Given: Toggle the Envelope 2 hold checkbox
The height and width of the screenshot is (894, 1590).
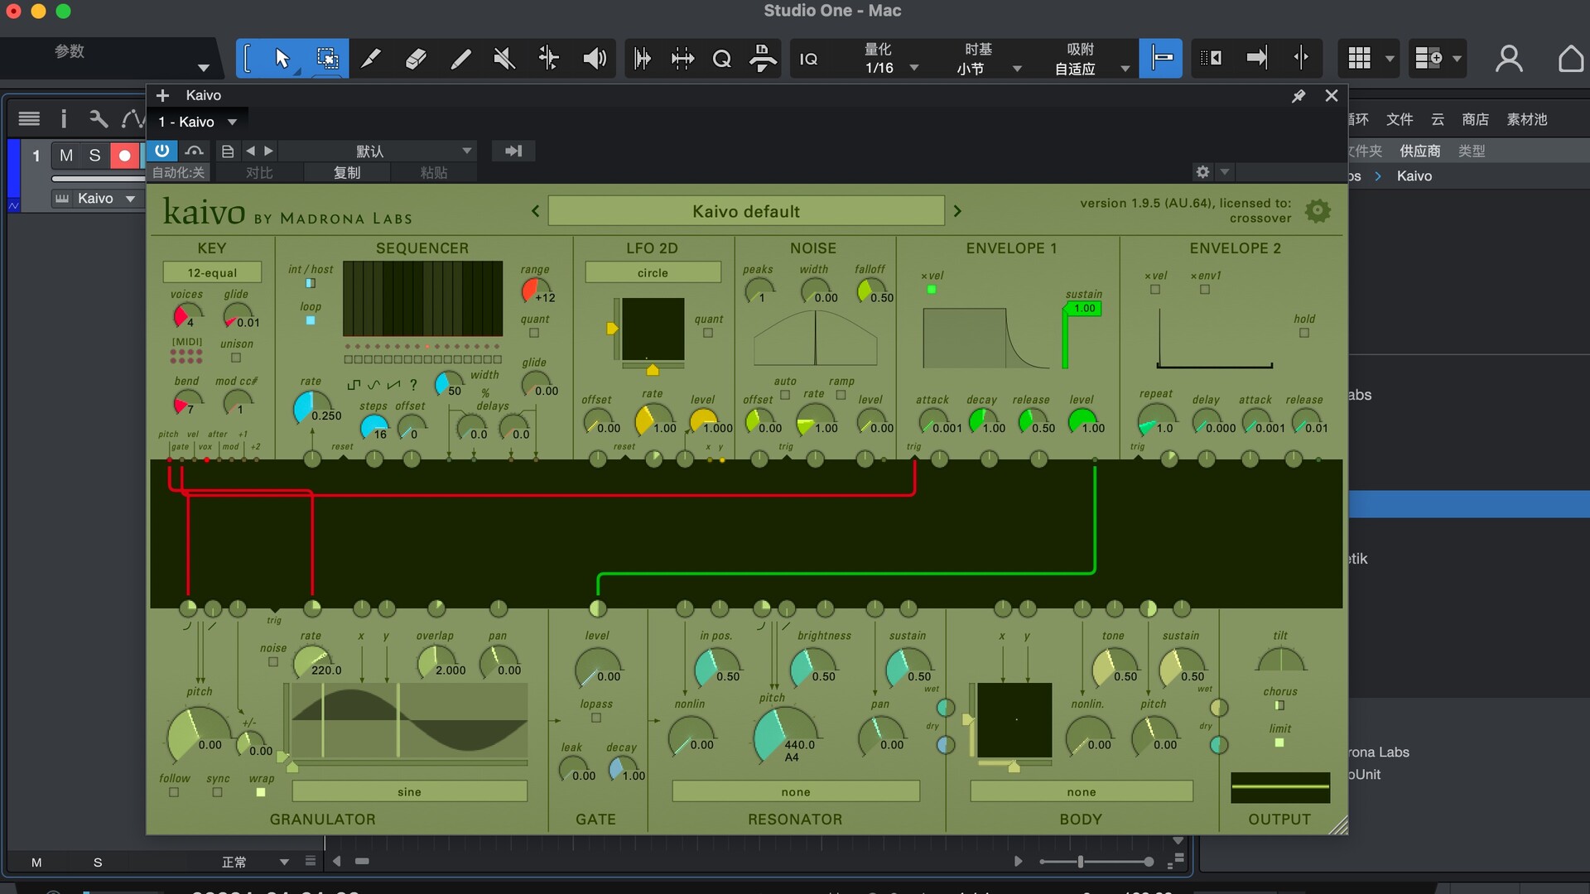Looking at the screenshot, I should coord(1304,333).
